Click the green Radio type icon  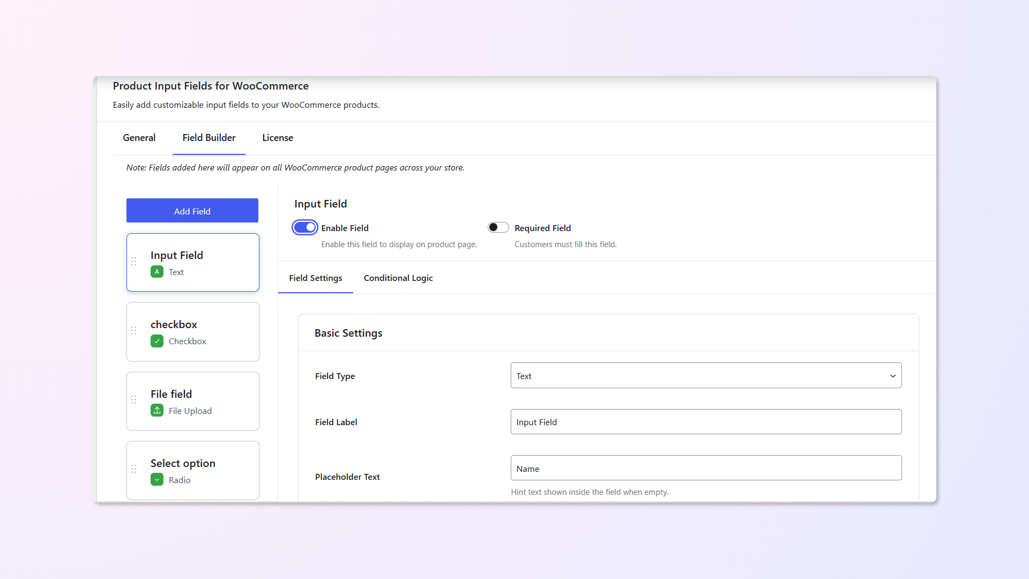point(156,480)
